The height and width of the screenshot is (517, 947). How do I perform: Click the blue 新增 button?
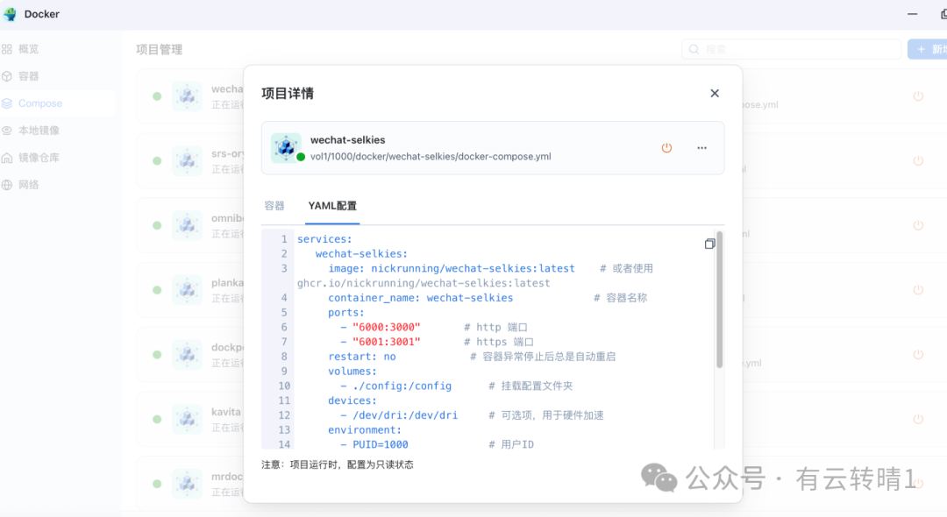click(x=929, y=49)
